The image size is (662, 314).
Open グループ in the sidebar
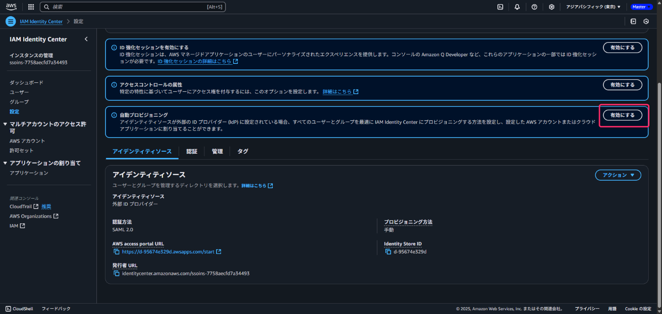coord(19,102)
